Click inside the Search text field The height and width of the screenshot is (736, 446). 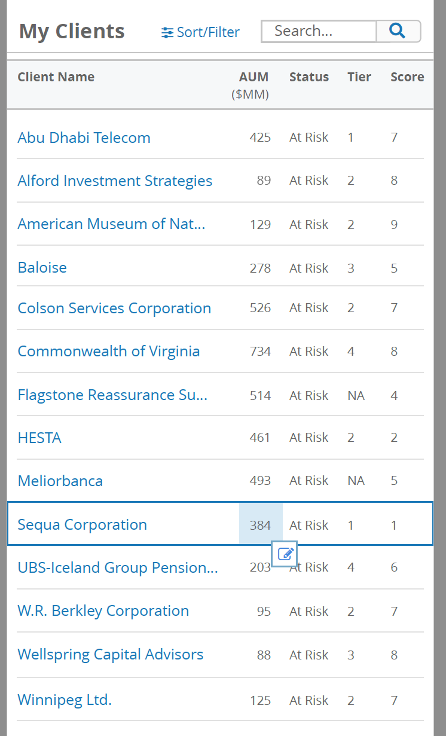(319, 31)
